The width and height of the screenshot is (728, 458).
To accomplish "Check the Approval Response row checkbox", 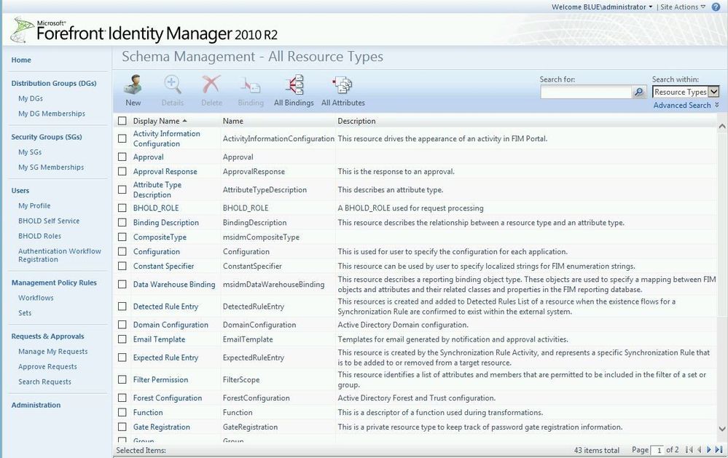I will tap(122, 171).
